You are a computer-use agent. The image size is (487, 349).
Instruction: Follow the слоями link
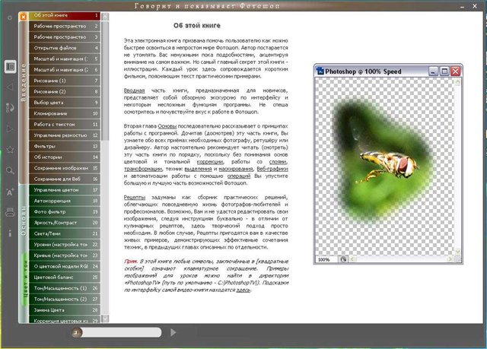click(x=279, y=162)
